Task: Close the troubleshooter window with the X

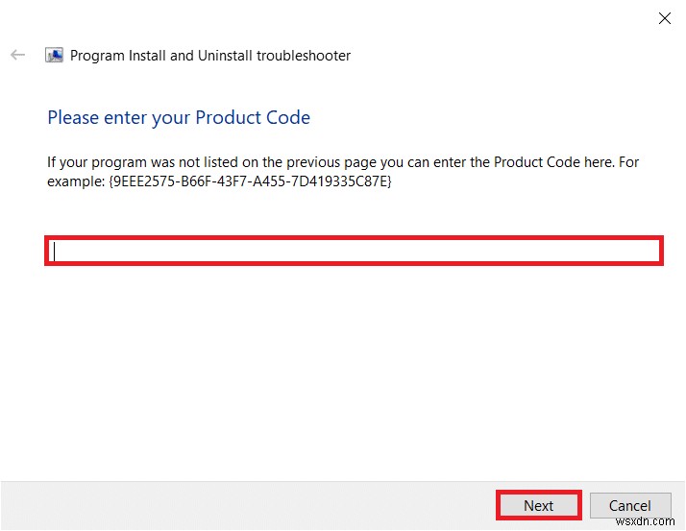Action: (663, 18)
